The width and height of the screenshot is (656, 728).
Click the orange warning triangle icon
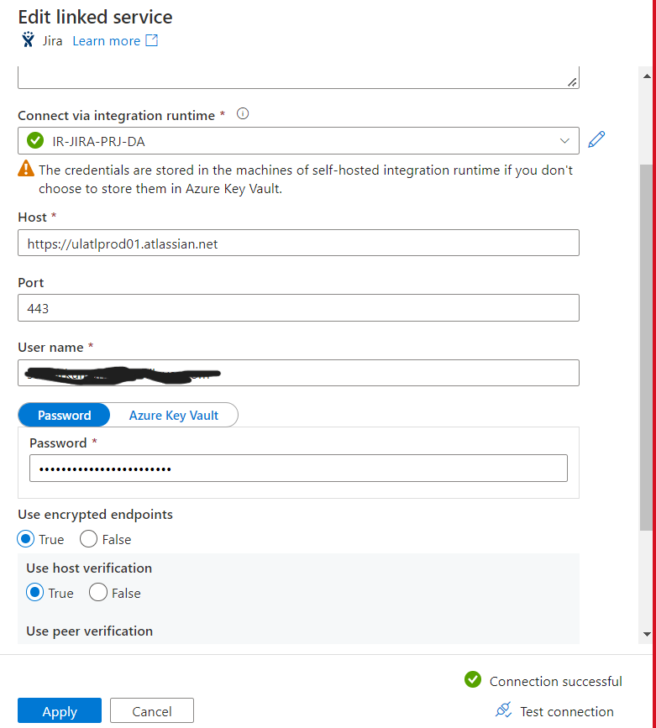tap(26, 168)
